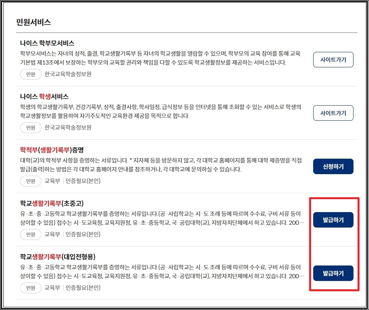Click 한국교육학술정보원 under 나이스 학부모서비스
This screenshot has height=310, width=369.
click(x=68, y=74)
